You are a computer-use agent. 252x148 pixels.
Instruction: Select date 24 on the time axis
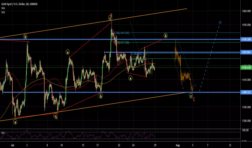click(x=133, y=145)
